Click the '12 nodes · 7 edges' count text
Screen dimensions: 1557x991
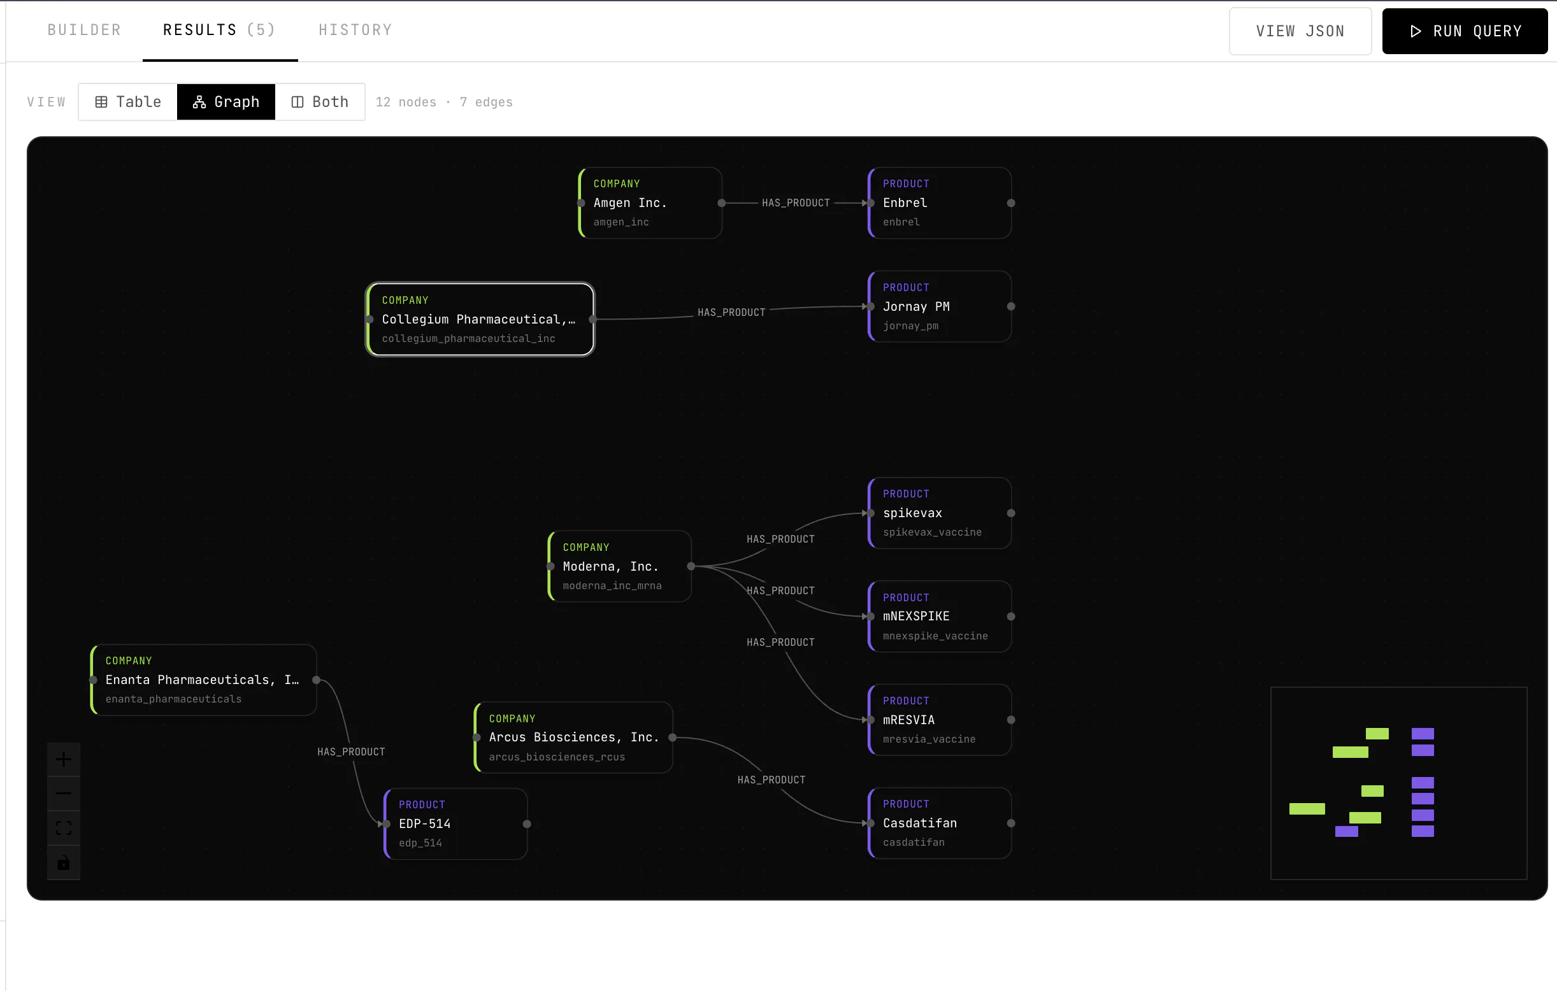[x=444, y=102]
